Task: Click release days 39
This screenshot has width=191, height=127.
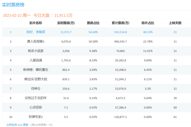Action: (x=175, y=98)
